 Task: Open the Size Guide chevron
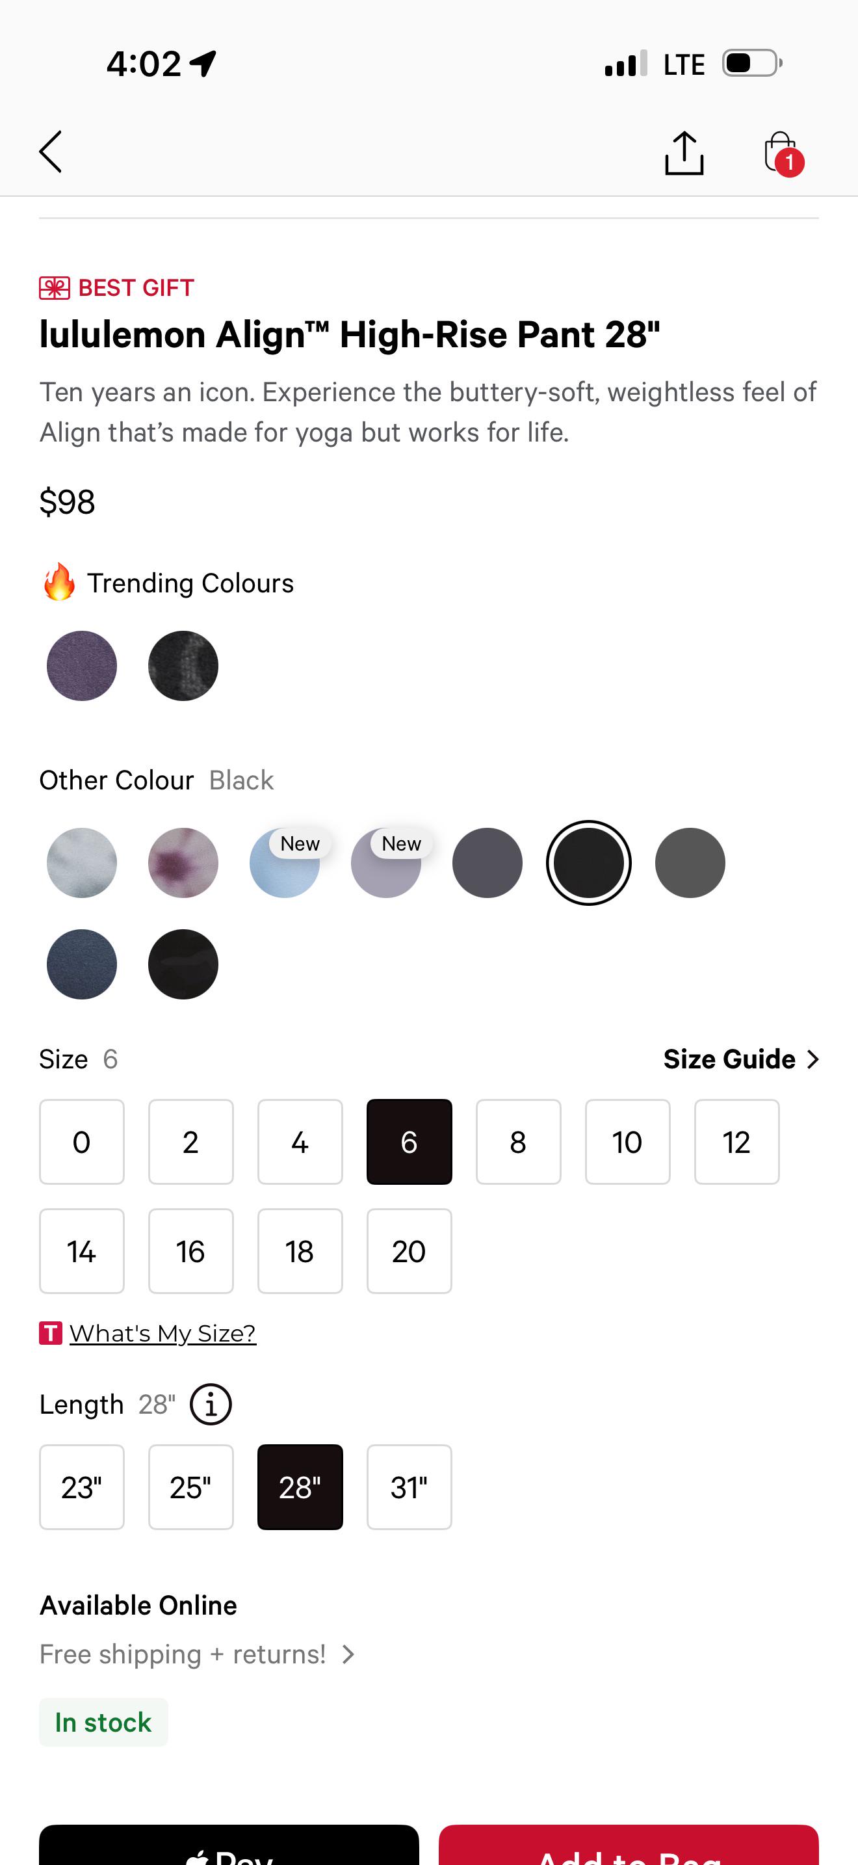[813, 1059]
